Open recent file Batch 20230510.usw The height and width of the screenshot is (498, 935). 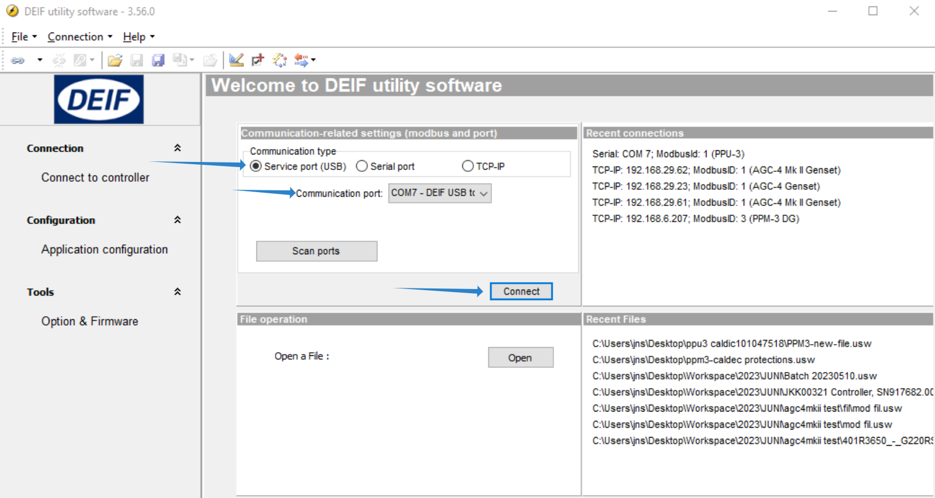tap(734, 376)
